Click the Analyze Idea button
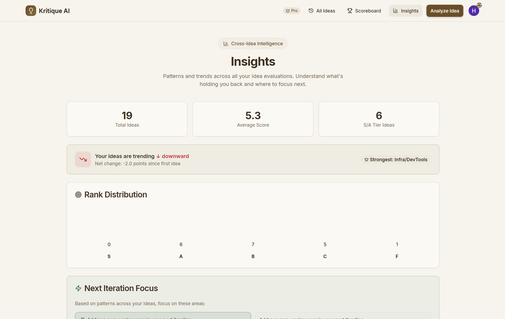505x319 pixels. 445,11
